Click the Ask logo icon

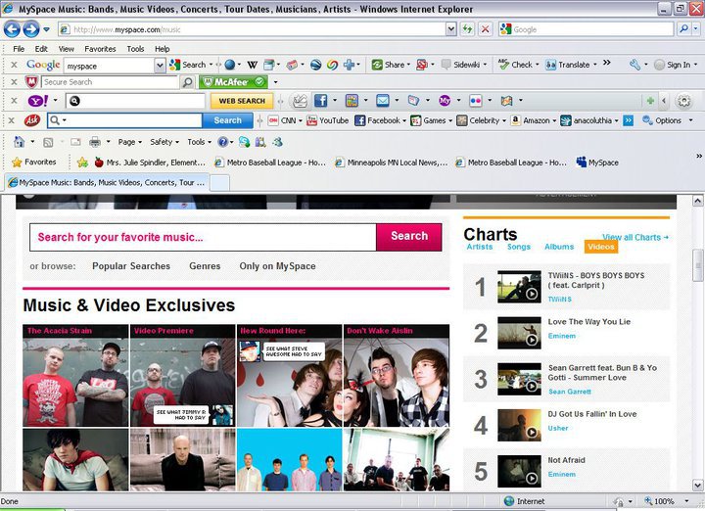tap(32, 120)
